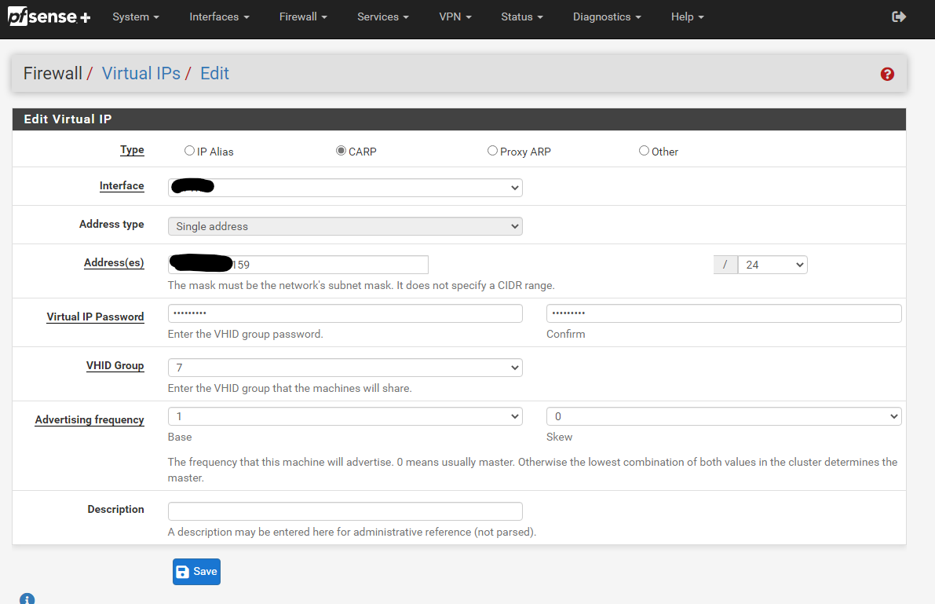
Task: Go to Virtual IPs via the breadcrumb
Action: point(141,73)
